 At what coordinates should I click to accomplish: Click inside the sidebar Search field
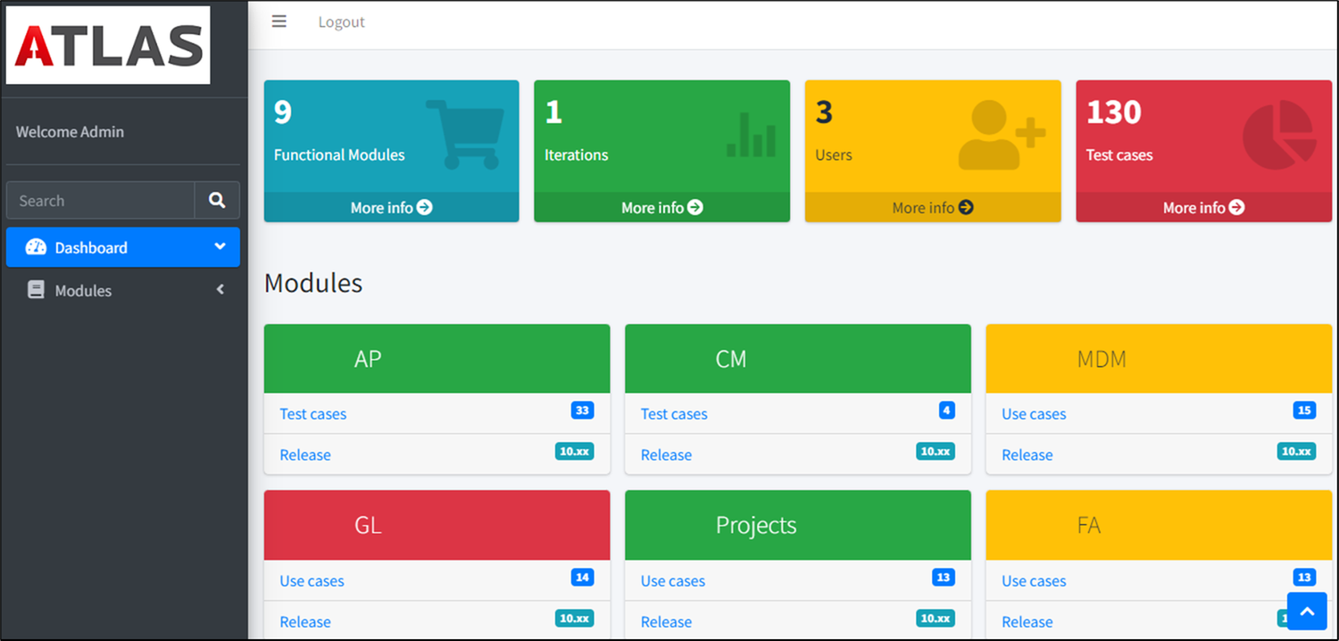tap(98, 200)
